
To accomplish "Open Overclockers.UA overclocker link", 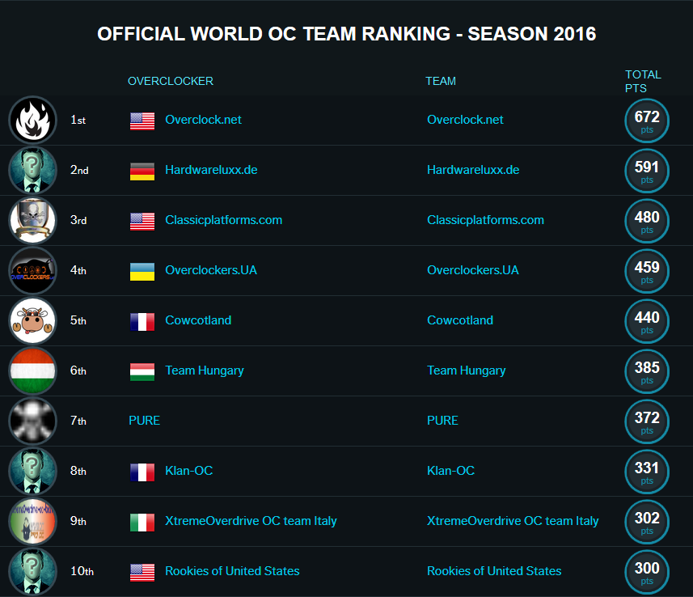I will pos(211,270).
